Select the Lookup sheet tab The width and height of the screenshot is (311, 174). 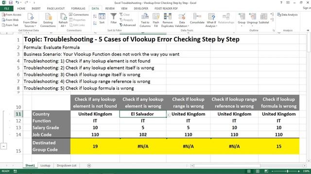tap(45, 165)
